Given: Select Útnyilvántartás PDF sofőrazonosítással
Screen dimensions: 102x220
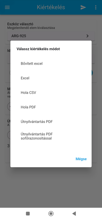Looking at the screenshot, I should (51, 136).
